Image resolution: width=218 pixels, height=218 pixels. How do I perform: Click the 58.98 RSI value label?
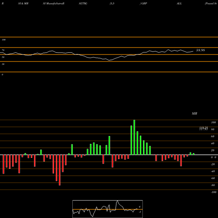tap(201, 50)
